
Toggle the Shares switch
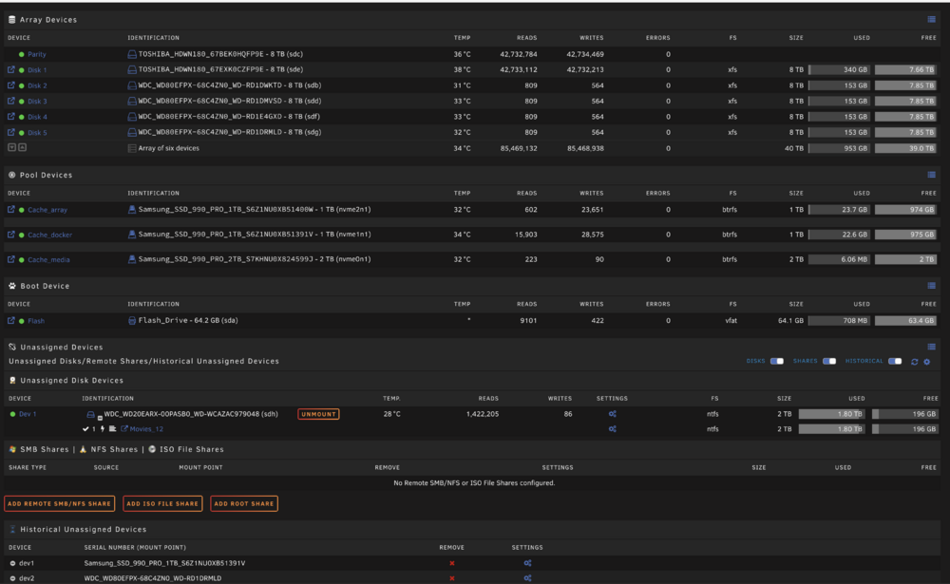[829, 361]
